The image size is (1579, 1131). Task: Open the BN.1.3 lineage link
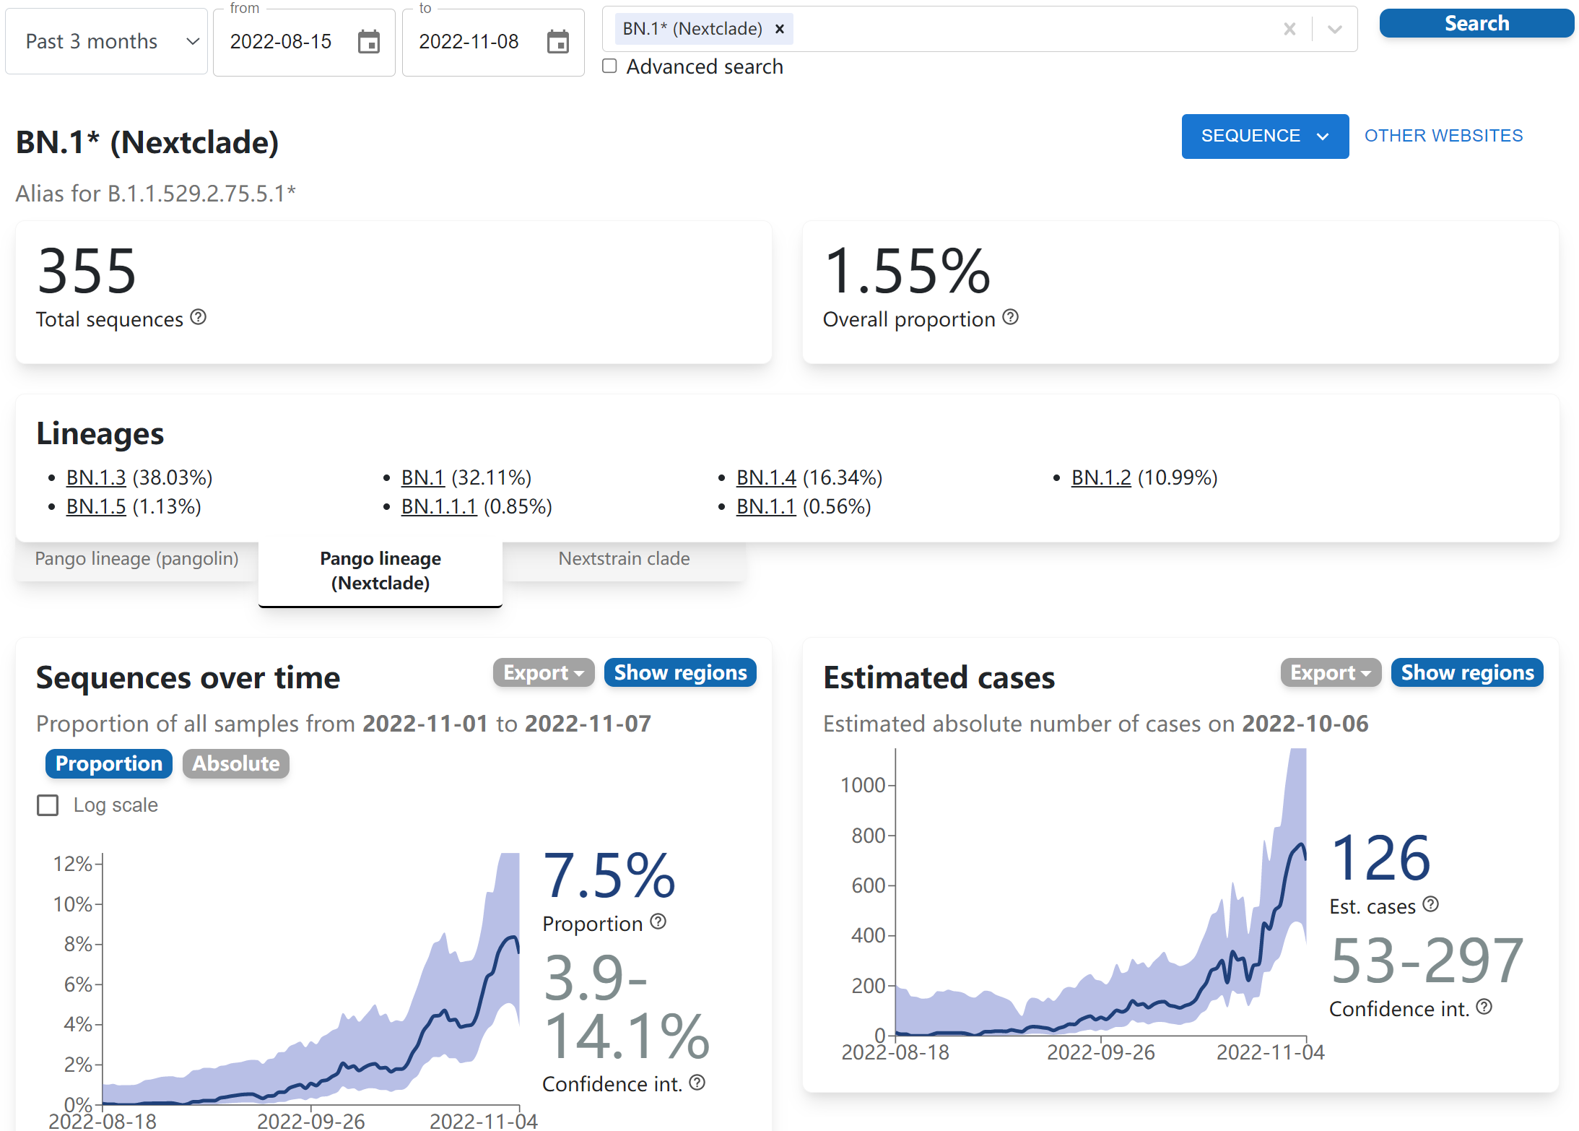(x=96, y=477)
